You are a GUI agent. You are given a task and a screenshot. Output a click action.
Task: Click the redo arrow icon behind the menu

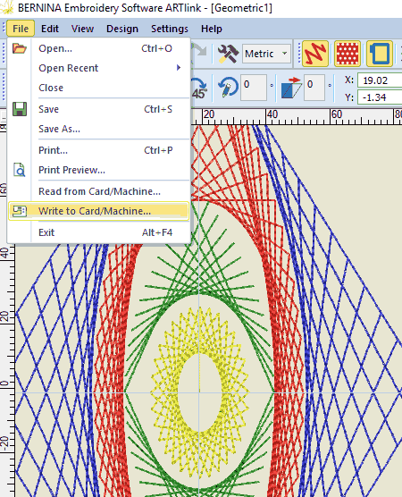tap(199, 51)
